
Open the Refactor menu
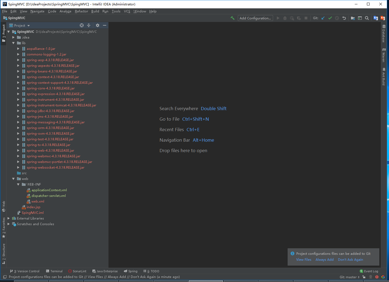[81, 11]
